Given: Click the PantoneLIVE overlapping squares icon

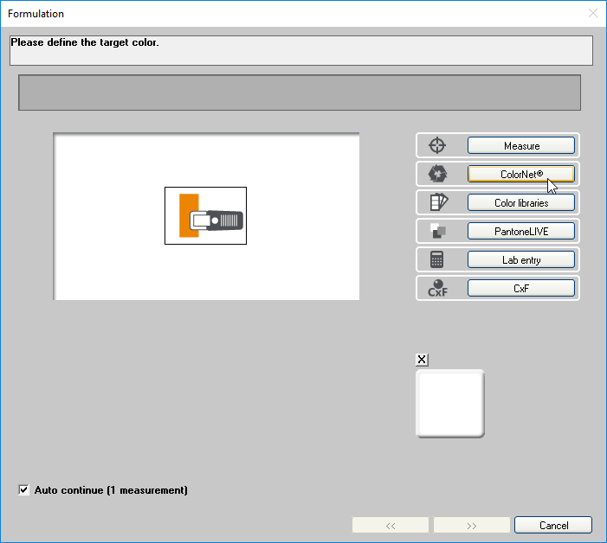Looking at the screenshot, I should (x=438, y=231).
